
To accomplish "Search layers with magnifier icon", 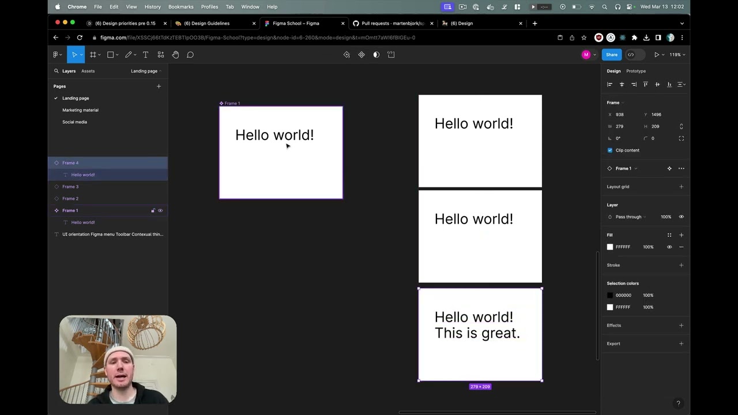I will 56,71.
